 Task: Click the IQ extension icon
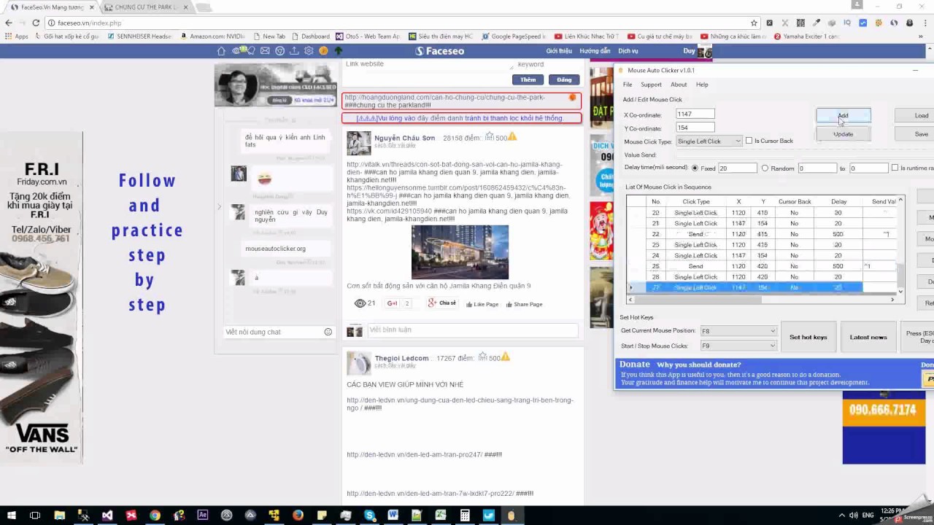pos(847,23)
